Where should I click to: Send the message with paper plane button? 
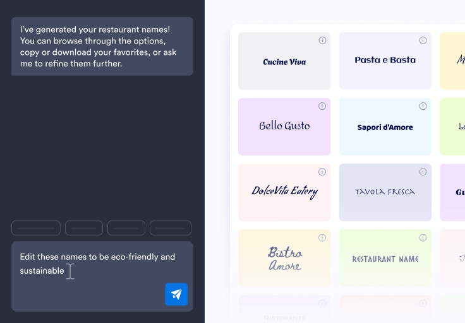(x=176, y=294)
